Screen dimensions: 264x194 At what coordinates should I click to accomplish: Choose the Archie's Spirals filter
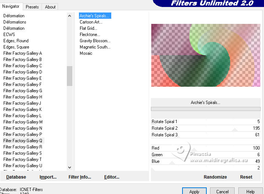tap(95, 16)
